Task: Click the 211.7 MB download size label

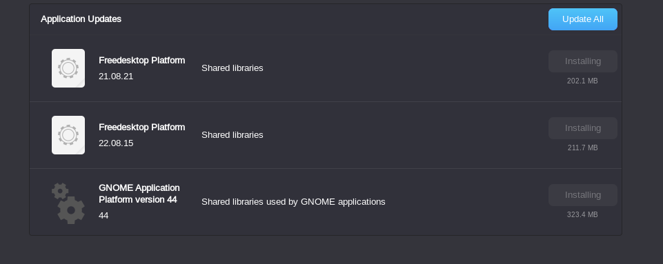Action: point(582,148)
